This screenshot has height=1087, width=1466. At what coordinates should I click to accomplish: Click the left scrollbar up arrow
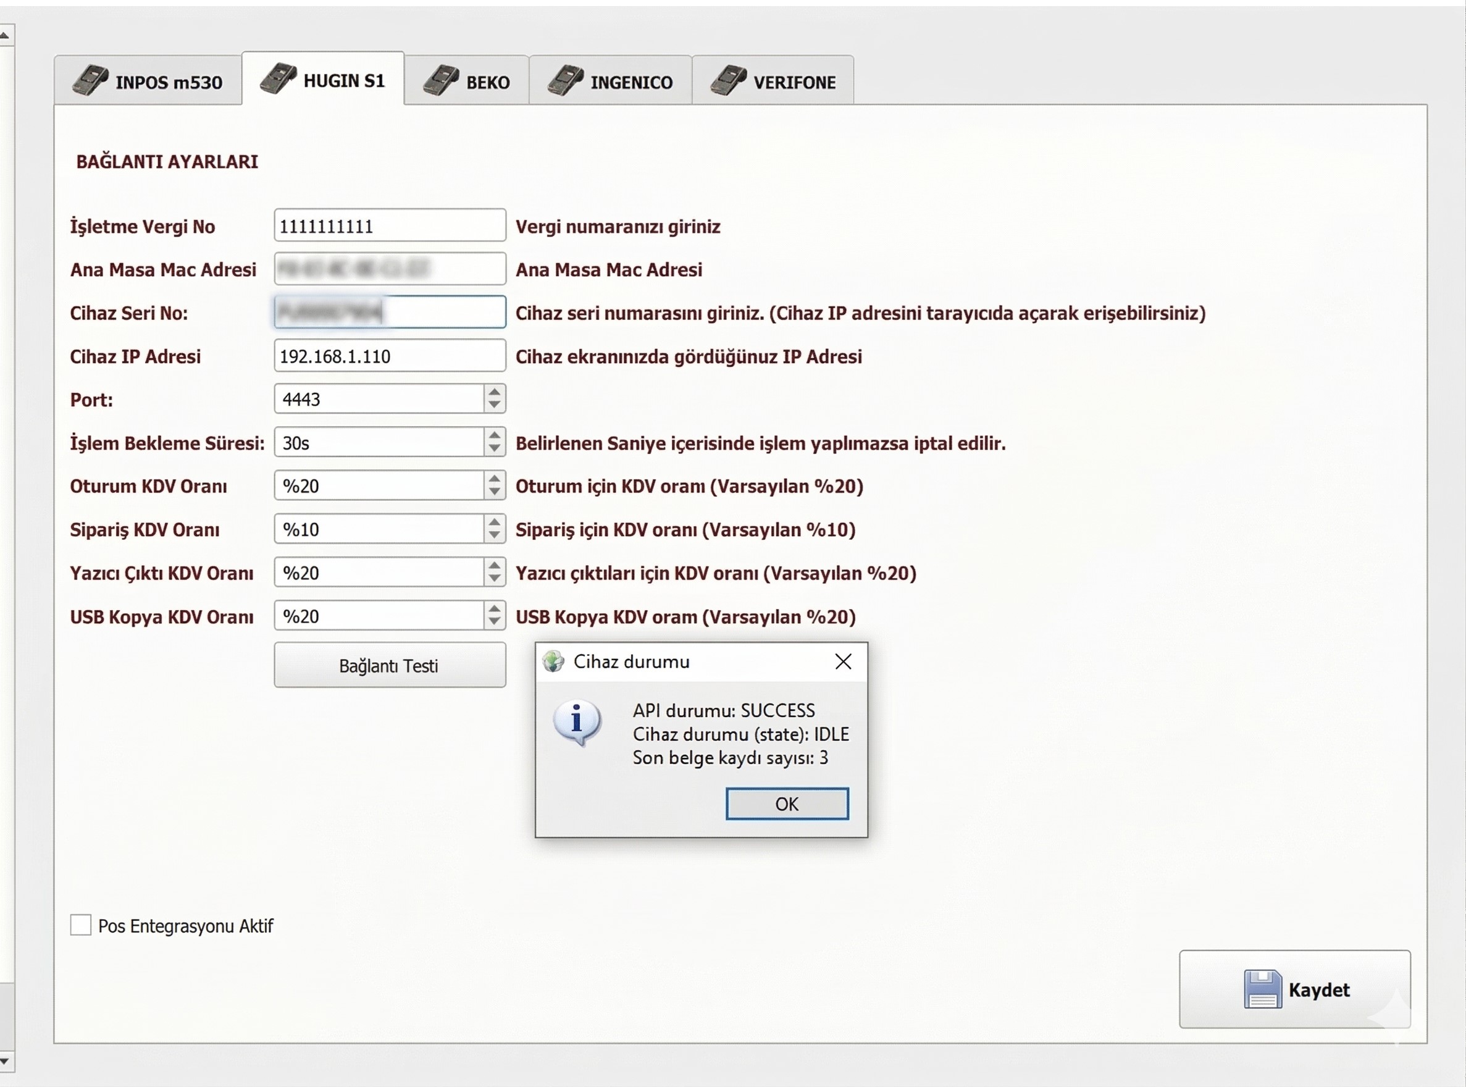coord(4,36)
